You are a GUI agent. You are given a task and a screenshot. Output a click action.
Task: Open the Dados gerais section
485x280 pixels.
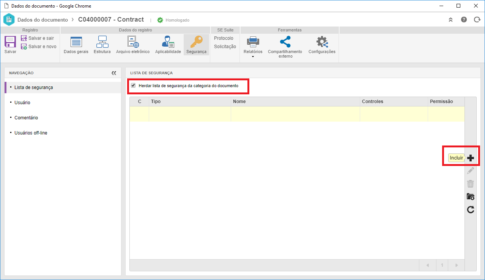tap(76, 42)
